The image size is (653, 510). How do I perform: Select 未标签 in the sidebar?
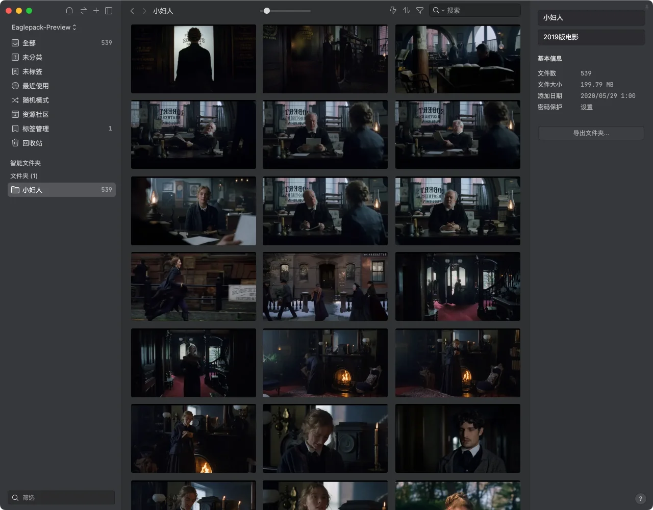coord(62,71)
